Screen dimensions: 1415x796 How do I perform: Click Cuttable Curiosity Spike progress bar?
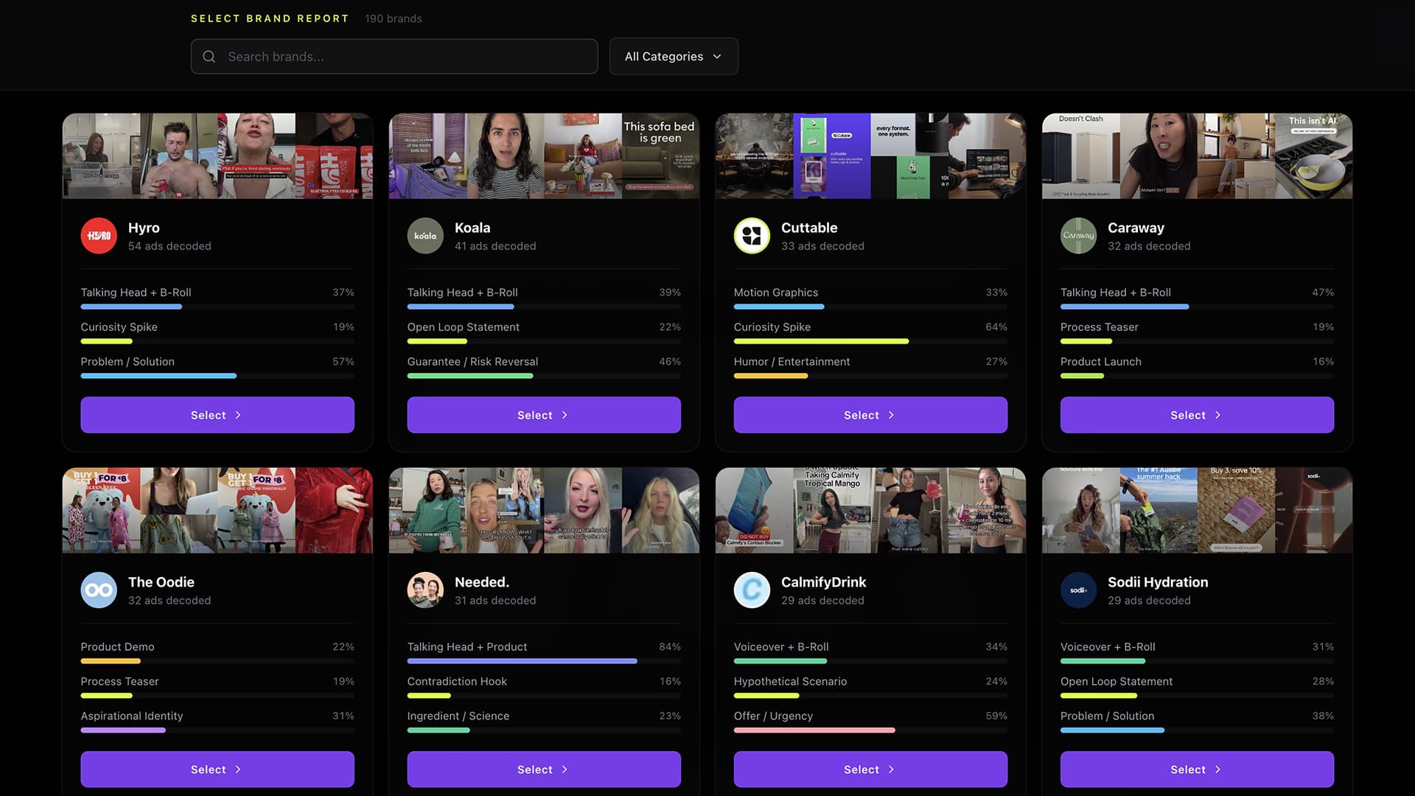tap(870, 341)
